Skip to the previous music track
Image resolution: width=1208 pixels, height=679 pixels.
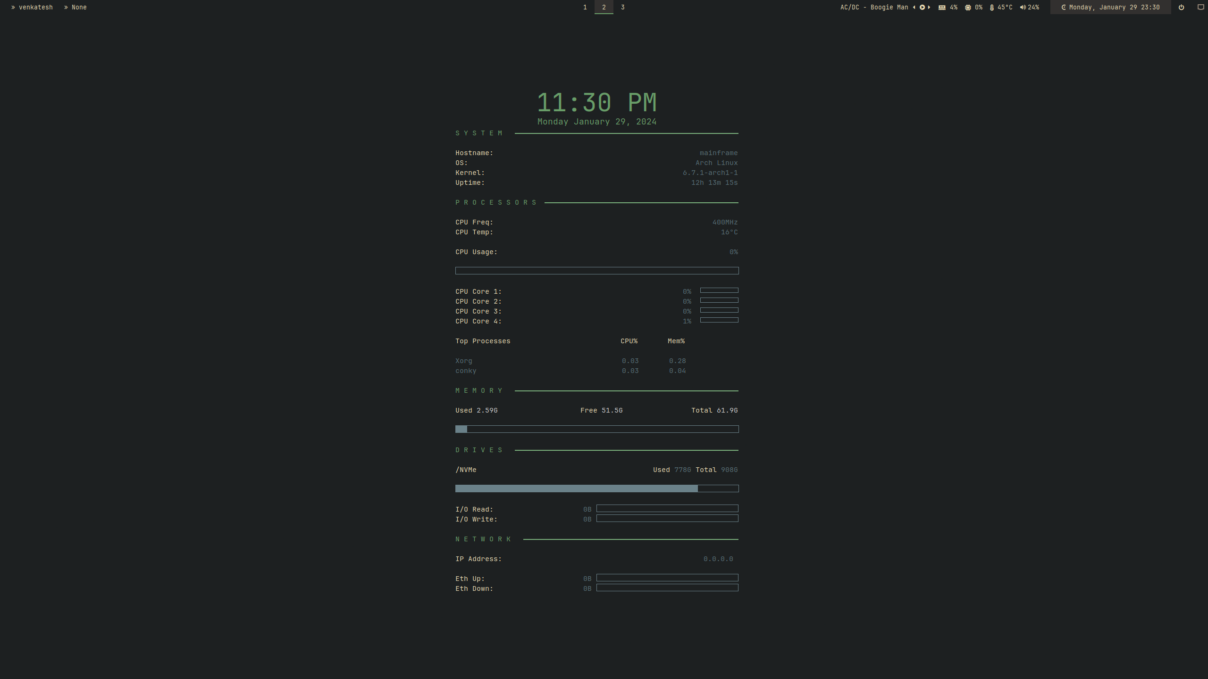point(914,7)
